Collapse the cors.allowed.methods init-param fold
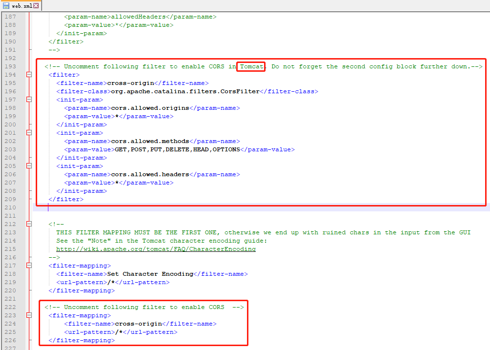Screen dimensions: 490x350 (29, 132)
